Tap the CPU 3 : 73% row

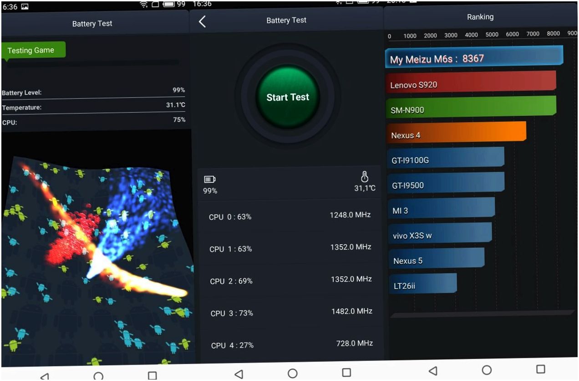click(x=290, y=312)
